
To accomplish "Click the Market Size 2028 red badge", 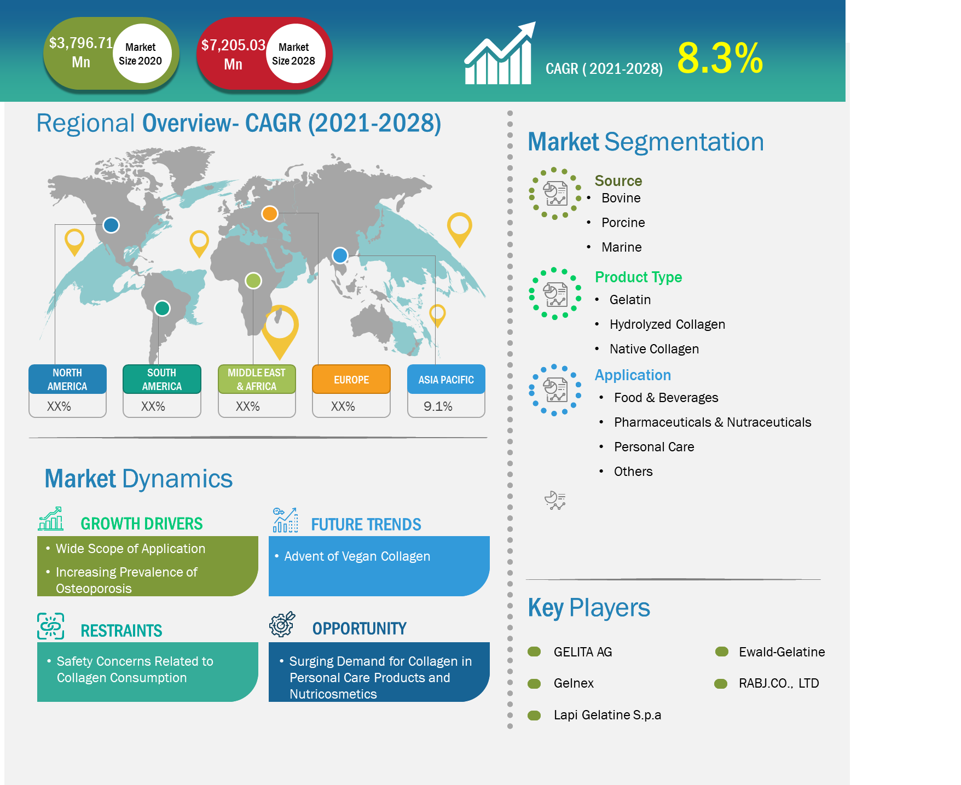I will [x=264, y=53].
